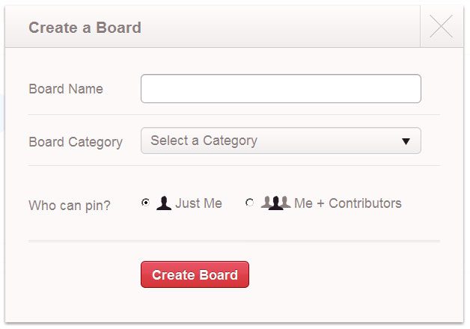
Task: Select the Just Me radio button
Action: [145, 203]
